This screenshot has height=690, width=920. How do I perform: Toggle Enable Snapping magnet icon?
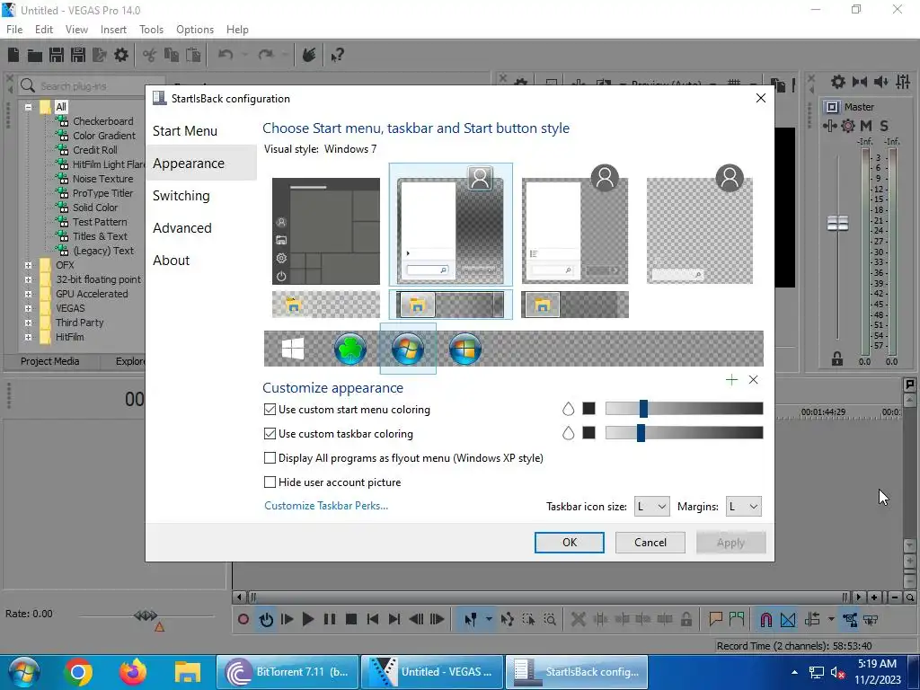(x=765, y=619)
